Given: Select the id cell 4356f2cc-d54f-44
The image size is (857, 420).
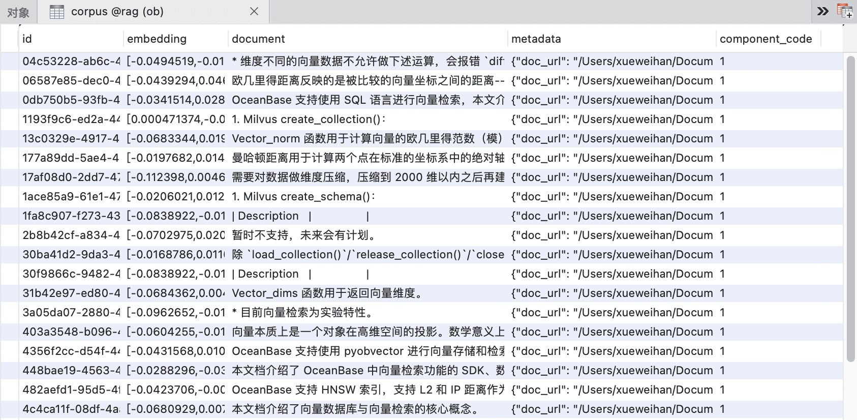Looking at the screenshot, I should (x=71, y=351).
